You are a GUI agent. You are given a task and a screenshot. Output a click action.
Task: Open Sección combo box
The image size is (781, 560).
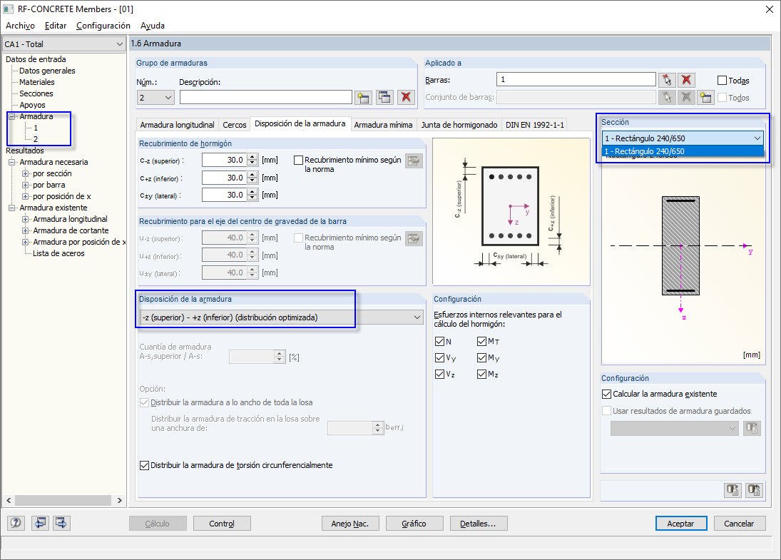pos(683,138)
